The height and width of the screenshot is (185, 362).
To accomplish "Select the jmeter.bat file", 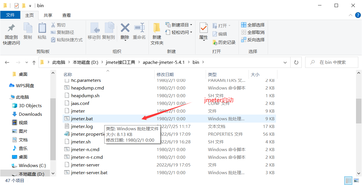I will pos(169,119).
